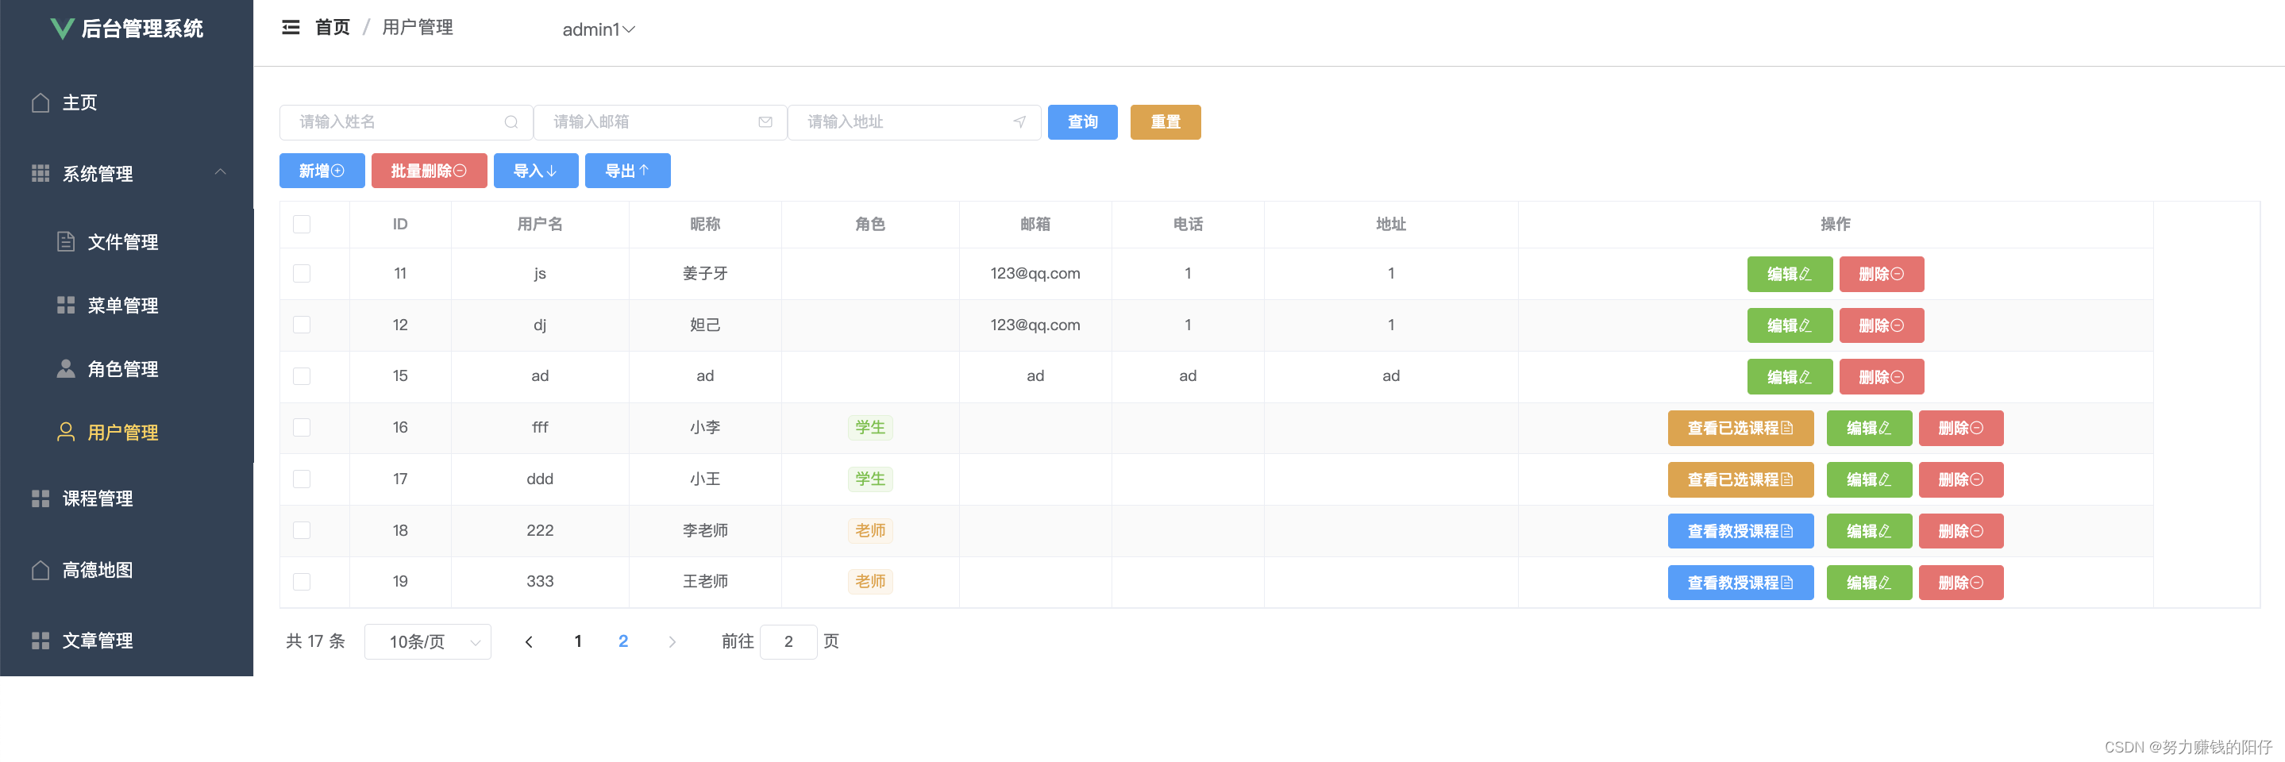Focus the 请输入地址 input field

click(x=915, y=122)
